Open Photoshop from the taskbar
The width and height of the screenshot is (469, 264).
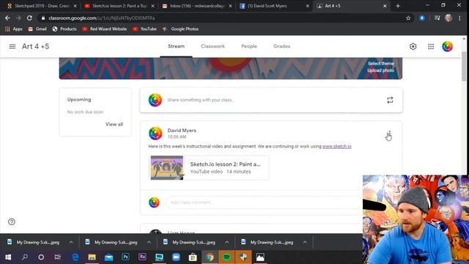(x=125, y=257)
